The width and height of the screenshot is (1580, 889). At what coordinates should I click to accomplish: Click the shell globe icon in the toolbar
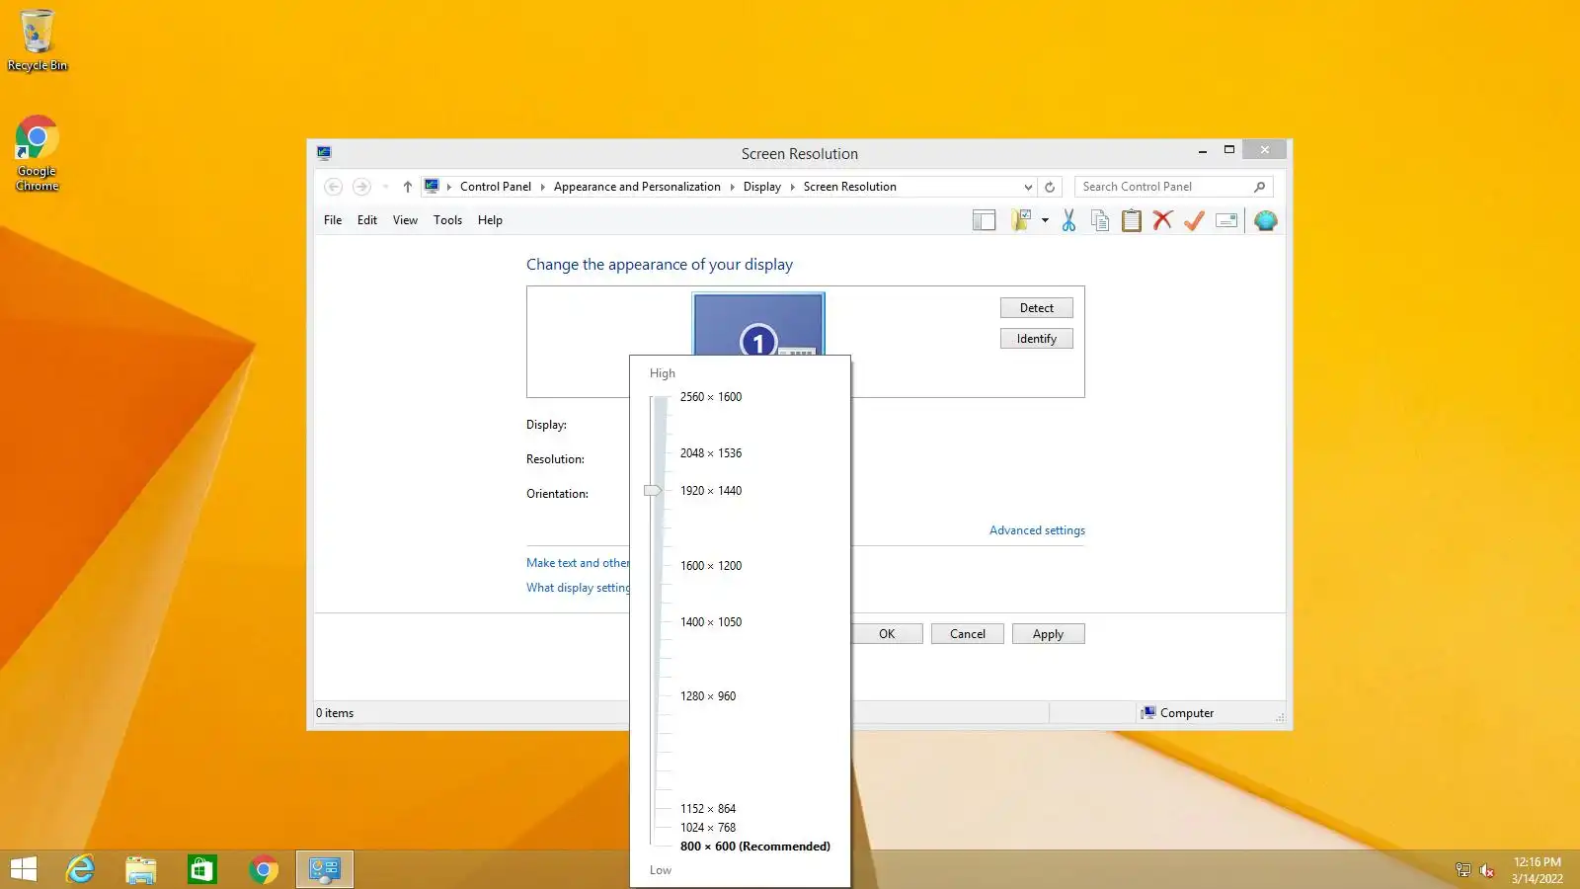(x=1265, y=220)
